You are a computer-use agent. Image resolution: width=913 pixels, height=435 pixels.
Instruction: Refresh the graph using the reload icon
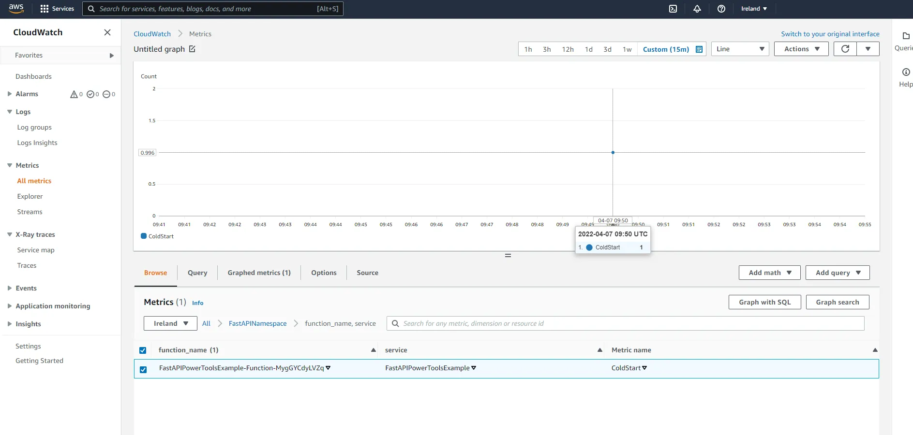[x=845, y=49]
